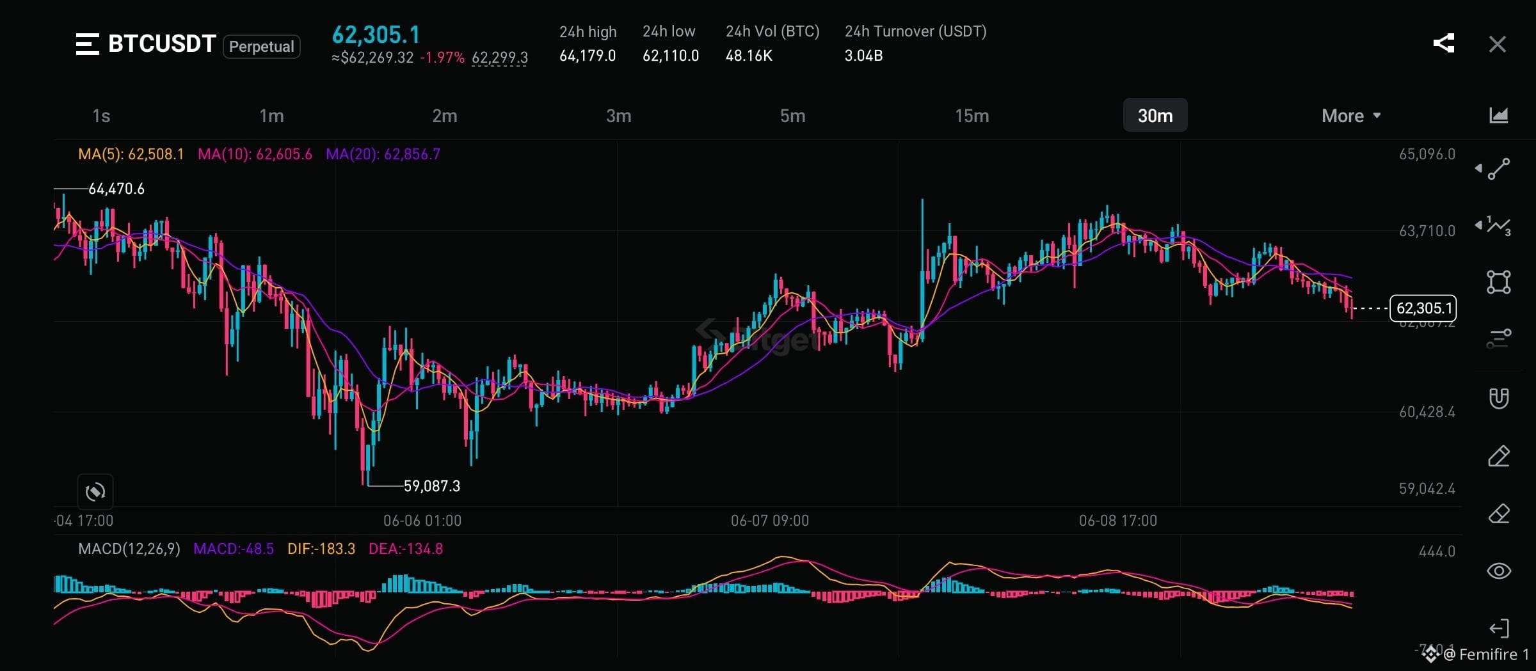Click the 64,470.6 high price marker
This screenshot has height=671, width=1536.
click(116, 189)
